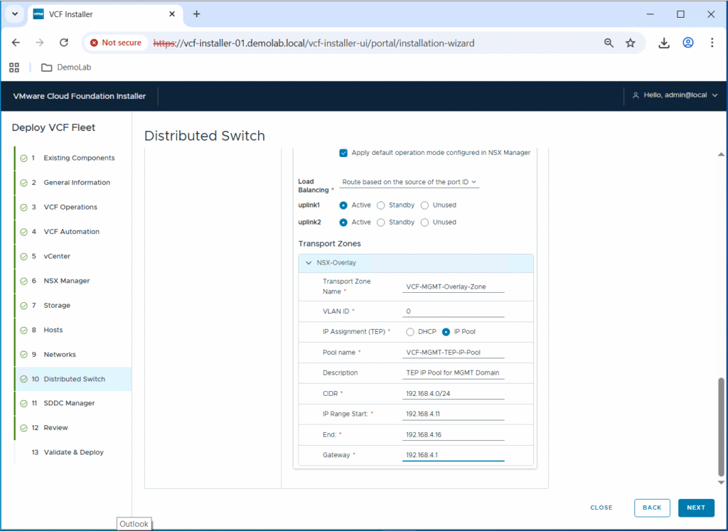Open the apps grid icon in bookmarks bar
This screenshot has height=531, width=728.
[x=14, y=68]
